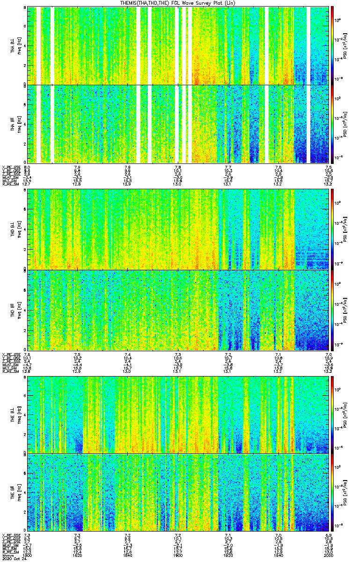Click the THE B⊥ panel color bar

(x=332, y=413)
